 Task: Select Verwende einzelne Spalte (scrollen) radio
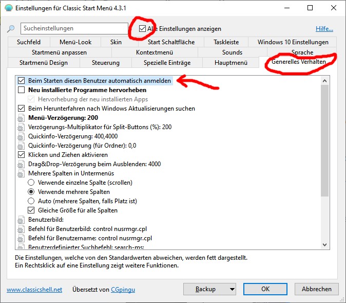point(31,183)
